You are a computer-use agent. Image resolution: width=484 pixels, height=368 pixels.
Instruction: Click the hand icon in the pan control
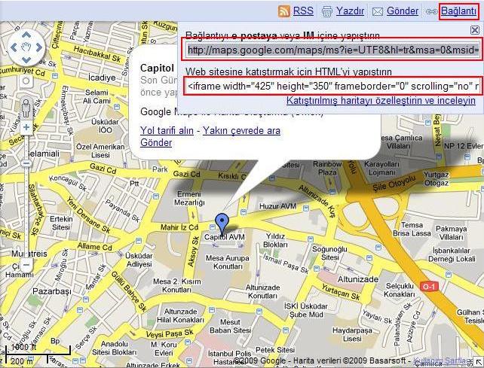click(x=26, y=47)
